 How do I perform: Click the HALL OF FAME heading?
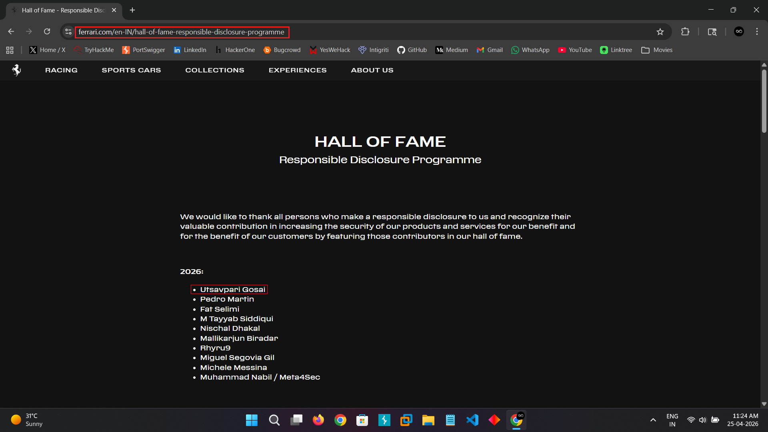380,142
